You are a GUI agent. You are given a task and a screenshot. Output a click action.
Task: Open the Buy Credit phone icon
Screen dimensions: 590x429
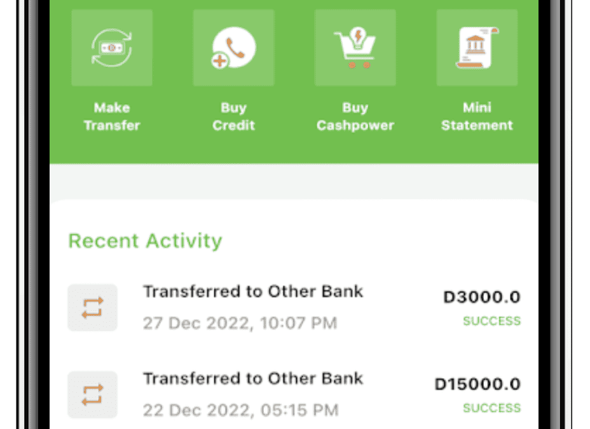pyautogui.click(x=233, y=48)
